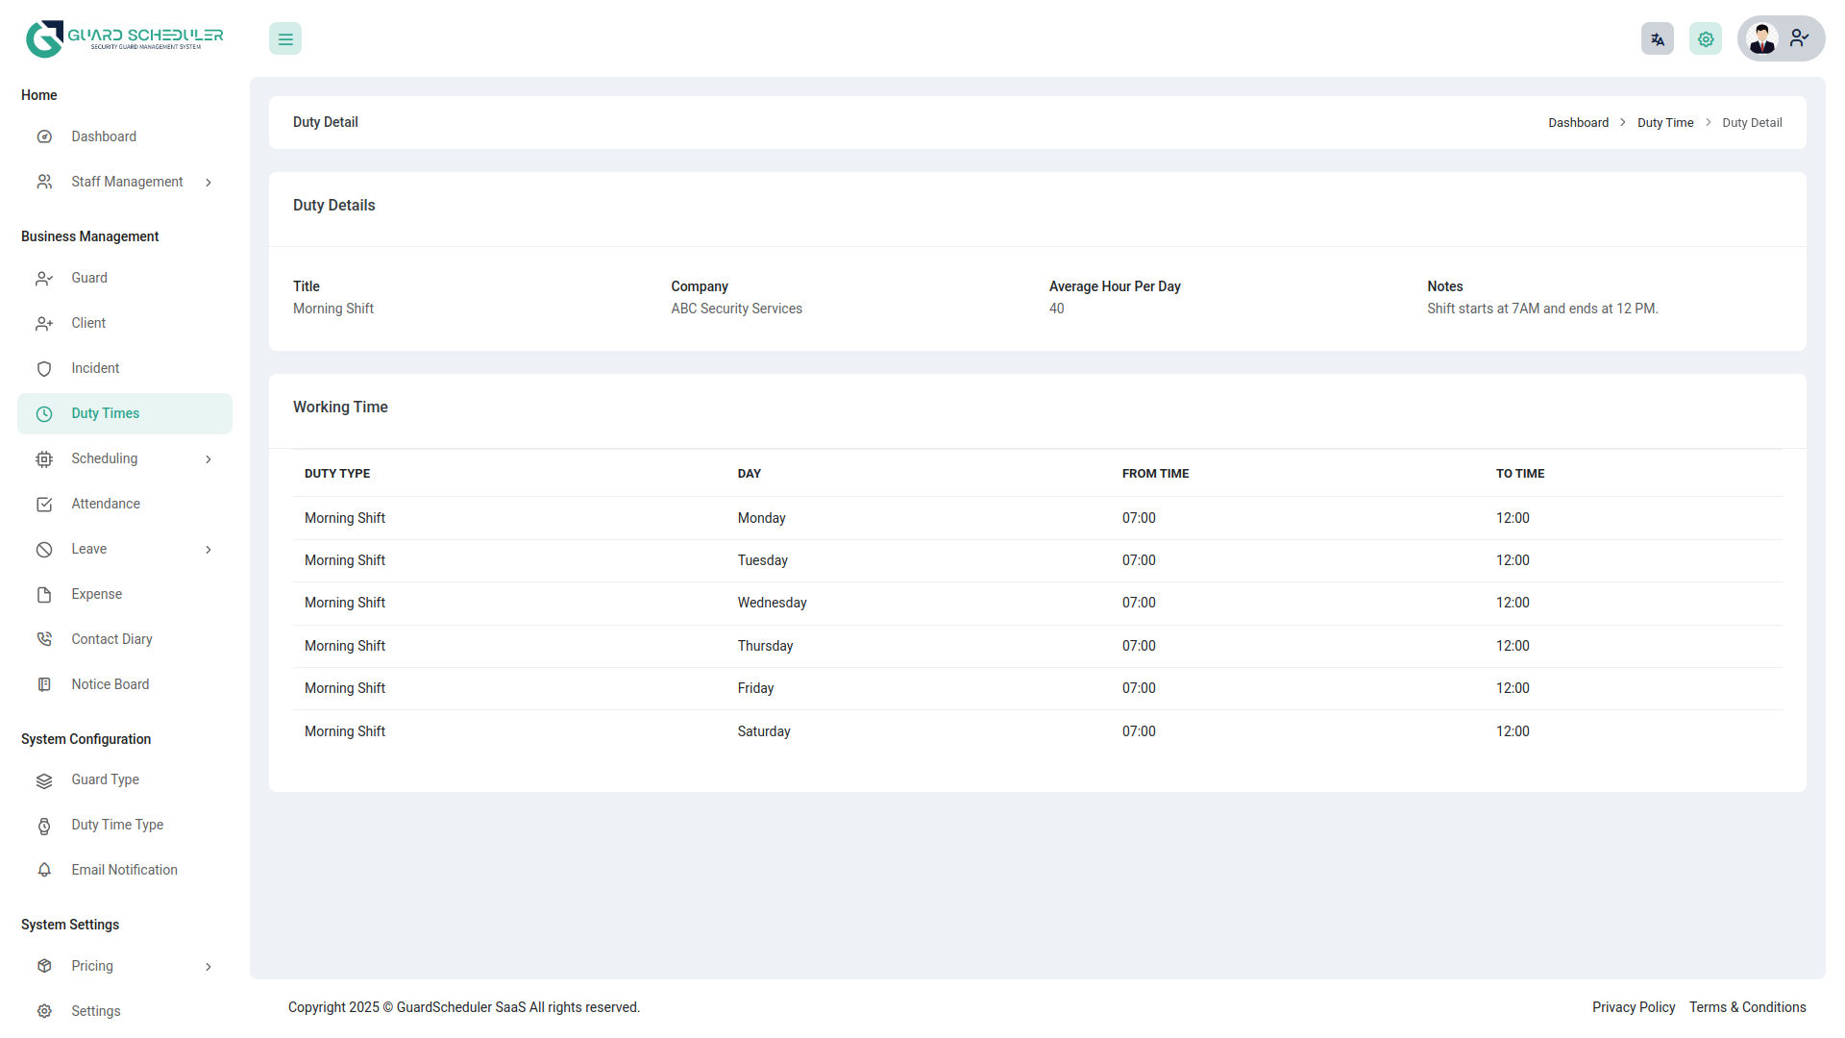1845x1038 pixels.
Task: Click the settings gear icon in header
Action: (x=1705, y=38)
